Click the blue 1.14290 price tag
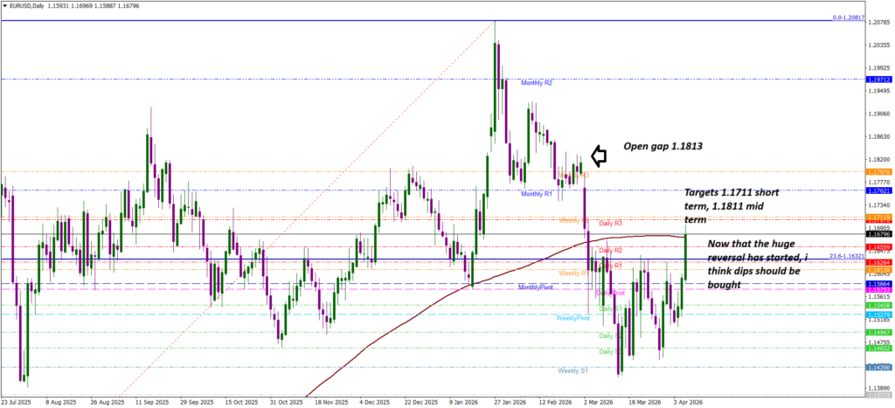This screenshot has height=408, width=895. pos(878,368)
